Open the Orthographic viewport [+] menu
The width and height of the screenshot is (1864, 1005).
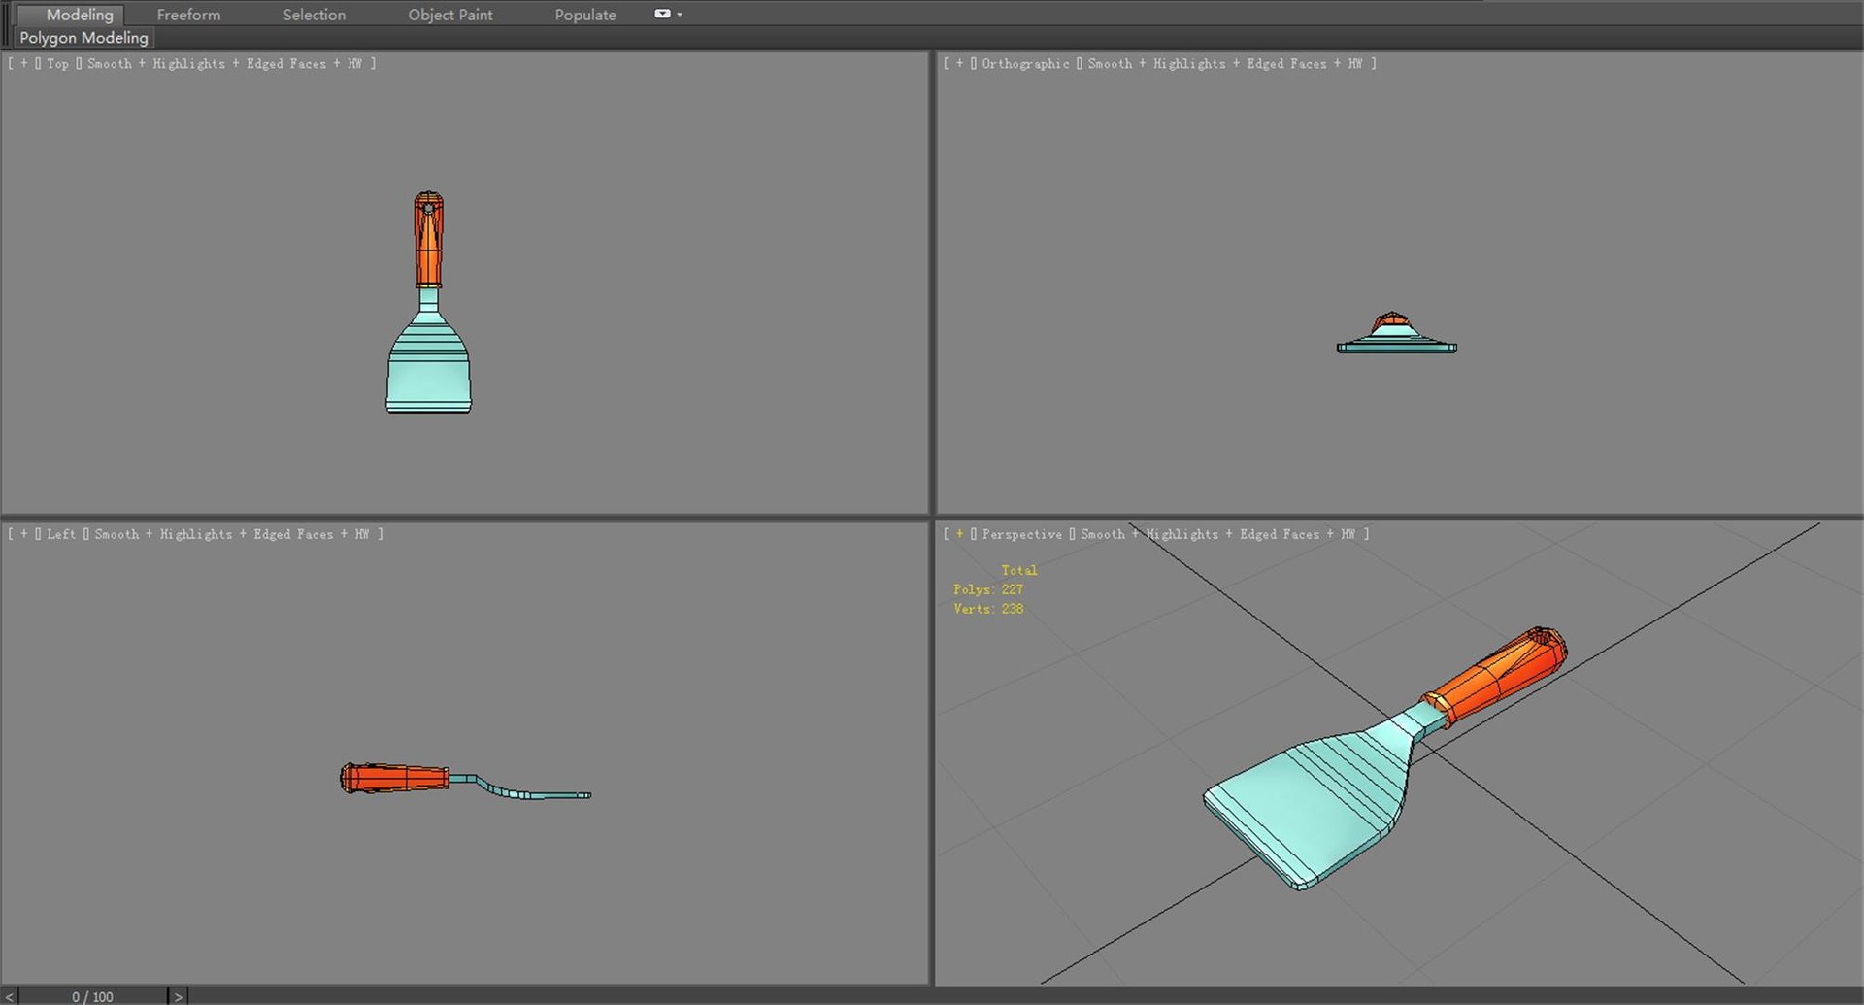[960, 64]
